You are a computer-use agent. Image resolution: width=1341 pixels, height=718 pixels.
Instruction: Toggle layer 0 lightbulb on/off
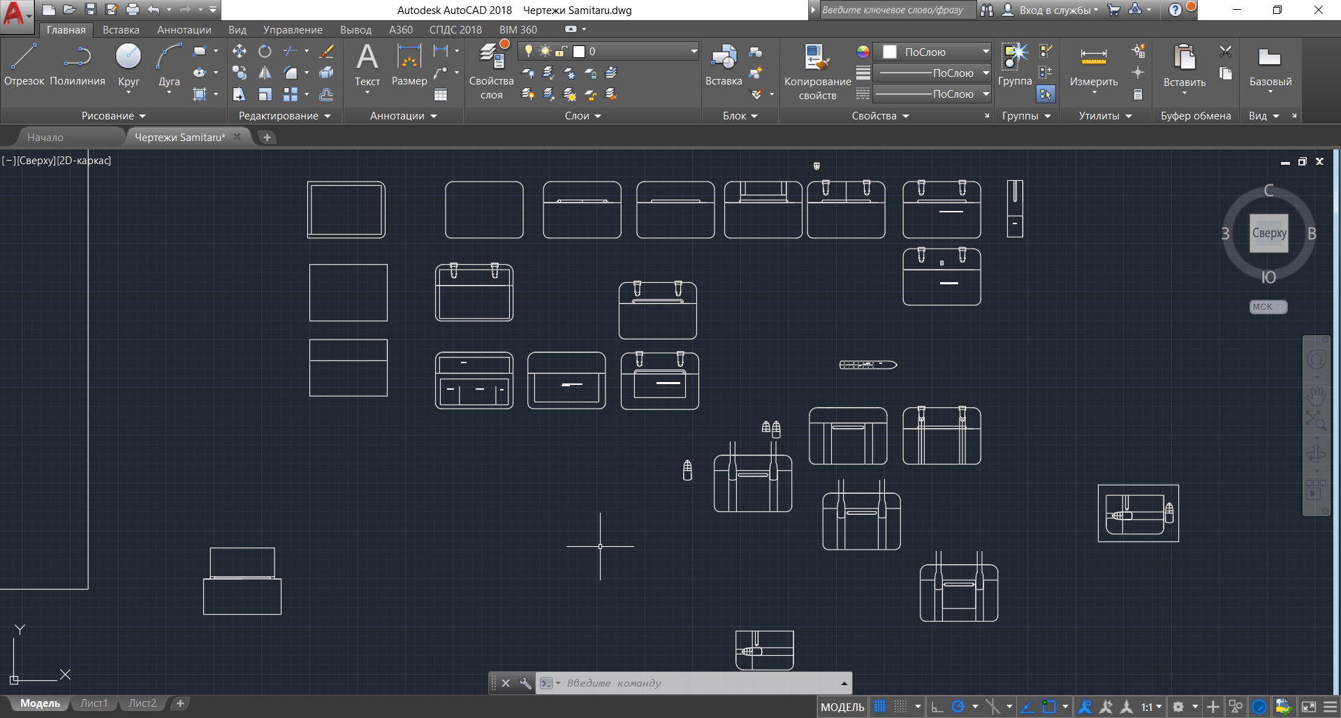(x=529, y=51)
